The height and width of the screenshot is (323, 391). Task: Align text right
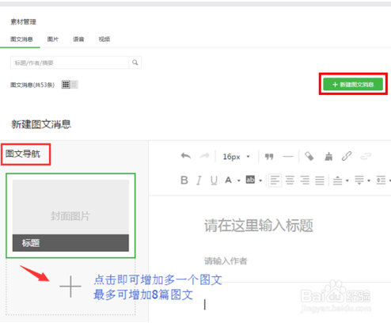305,180
